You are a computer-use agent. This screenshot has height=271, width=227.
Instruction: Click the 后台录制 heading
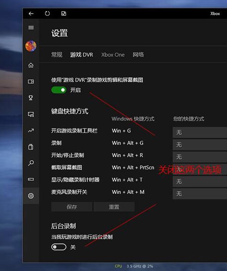[x=63, y=226]
